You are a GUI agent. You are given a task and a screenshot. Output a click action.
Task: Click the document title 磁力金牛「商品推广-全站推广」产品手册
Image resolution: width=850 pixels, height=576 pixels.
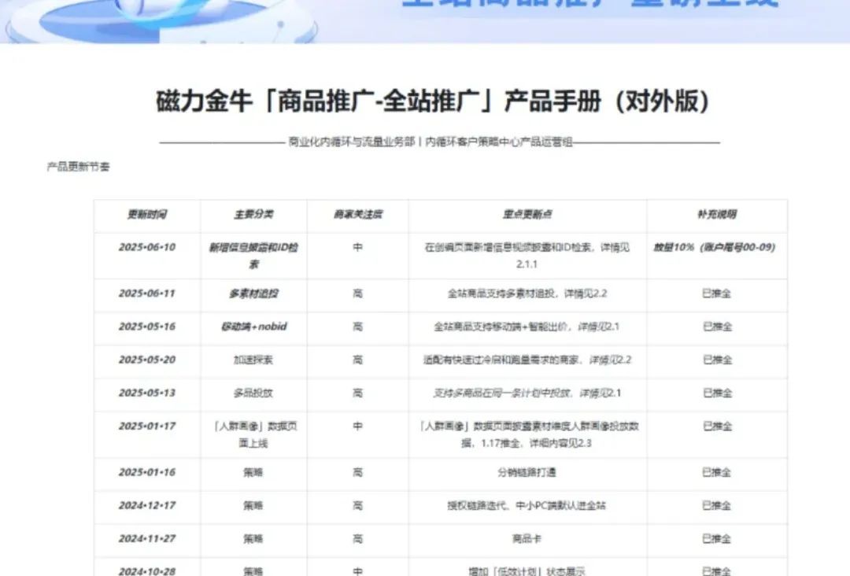(432, 102)
